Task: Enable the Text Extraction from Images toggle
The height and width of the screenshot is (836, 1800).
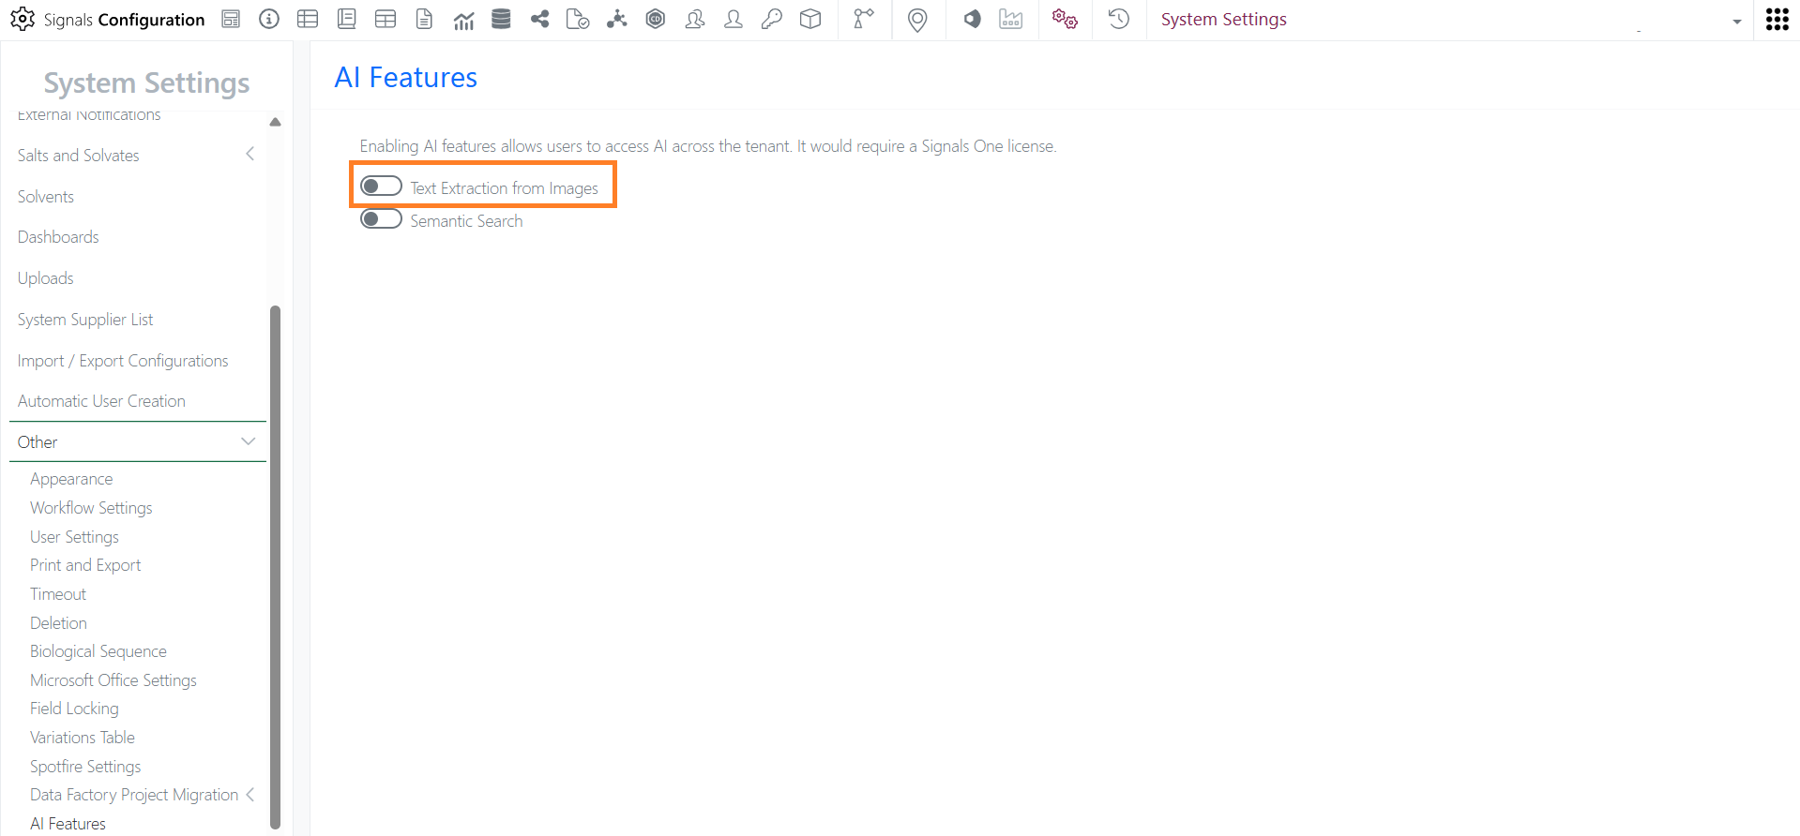Action: point(381,187)
